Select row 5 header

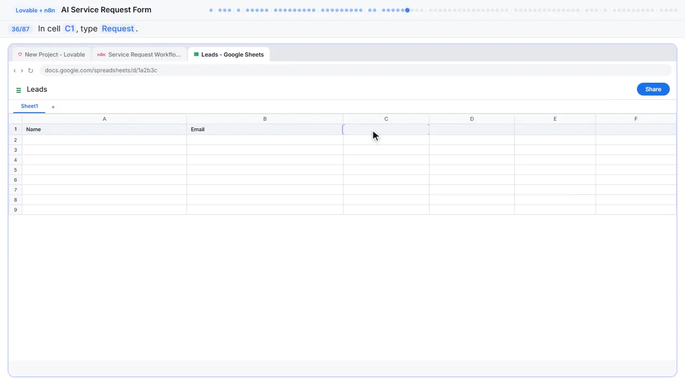point(16,170)
